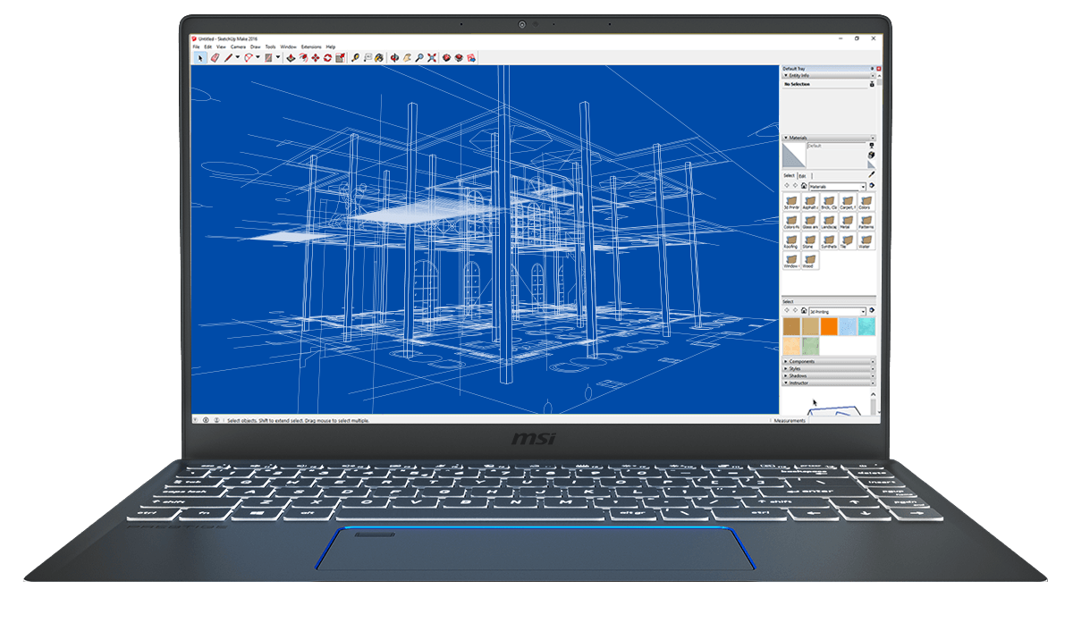Choose the orange material swatch
The height and width of the screenshot is (631, 1073).
(x=828, y=327)
